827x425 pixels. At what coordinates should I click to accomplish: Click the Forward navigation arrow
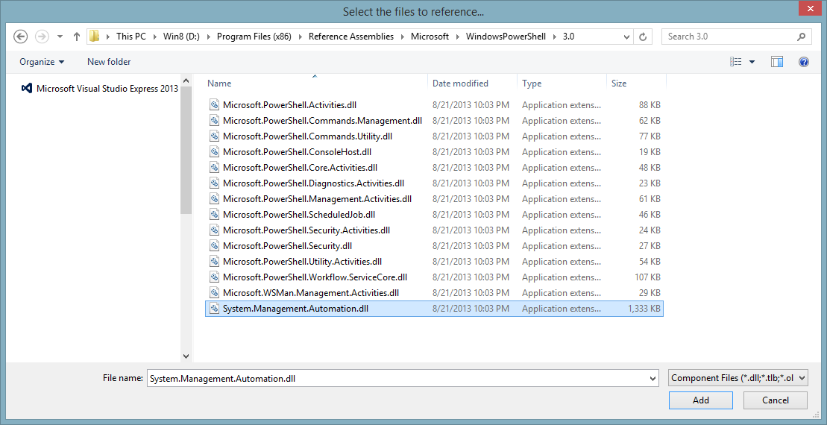coord(42,37)
